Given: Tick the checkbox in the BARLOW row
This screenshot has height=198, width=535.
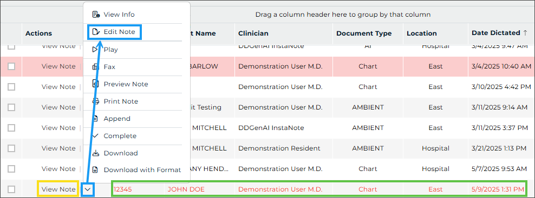Looking at the screenshot, I should tap(11, 66).
